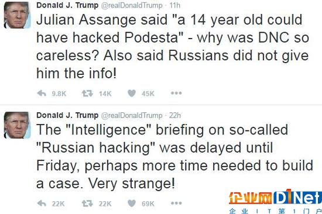The height and width of the screenshot is (214, 322).
Task: Retweet the Julian Assange tweet
Action: (87, 94)
